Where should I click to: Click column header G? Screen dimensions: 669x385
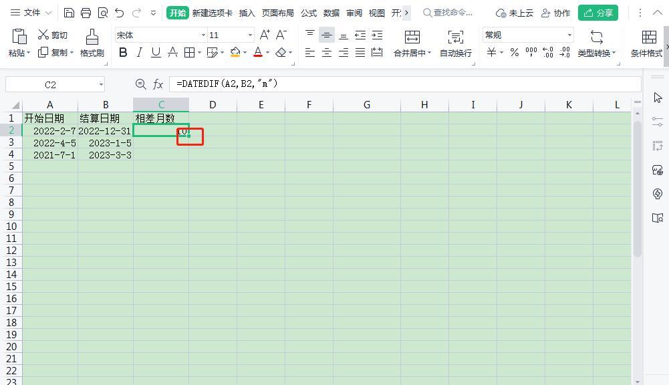coord(366,105)
